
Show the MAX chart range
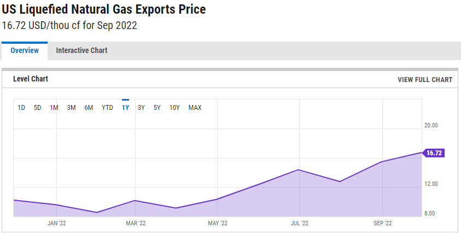195,108
